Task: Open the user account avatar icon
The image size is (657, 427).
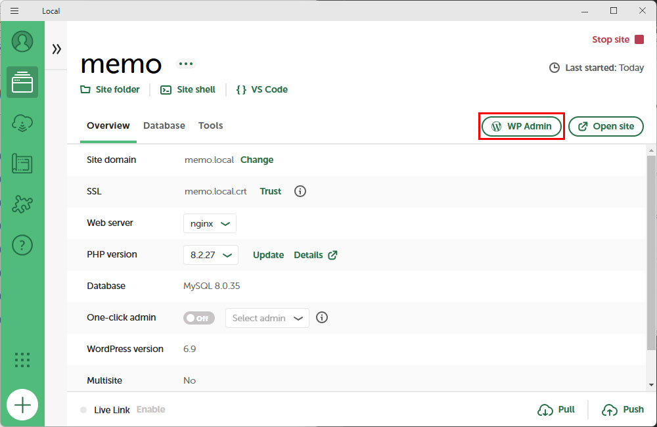Action: tap(22, 41)
